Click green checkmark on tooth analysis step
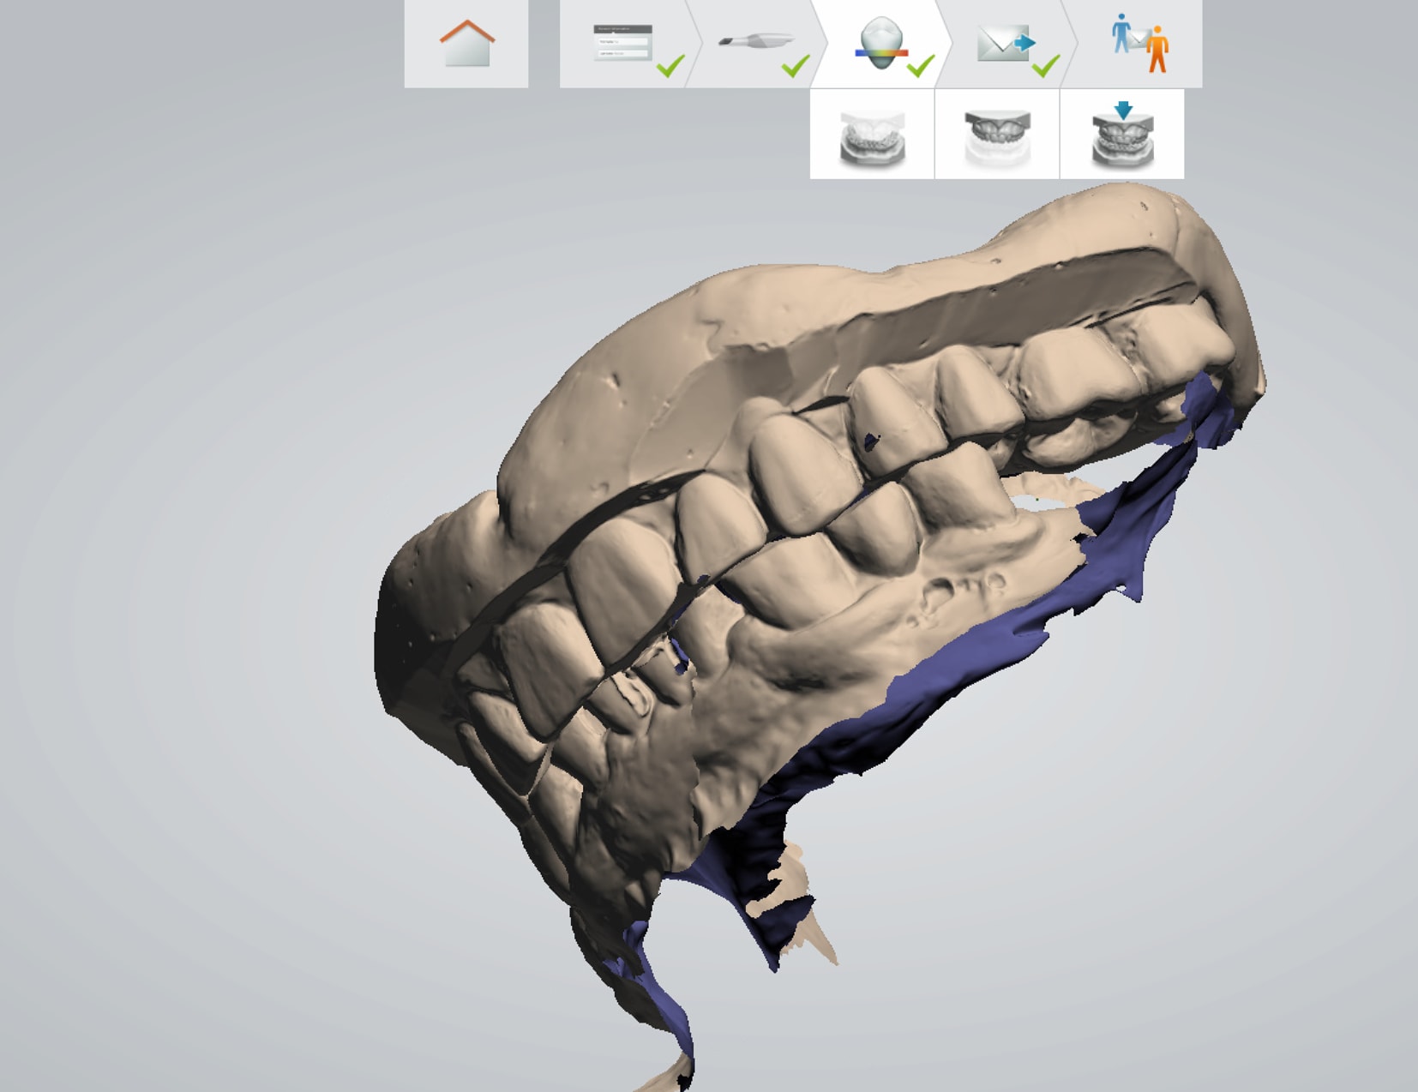 click(x=921, y=66)
